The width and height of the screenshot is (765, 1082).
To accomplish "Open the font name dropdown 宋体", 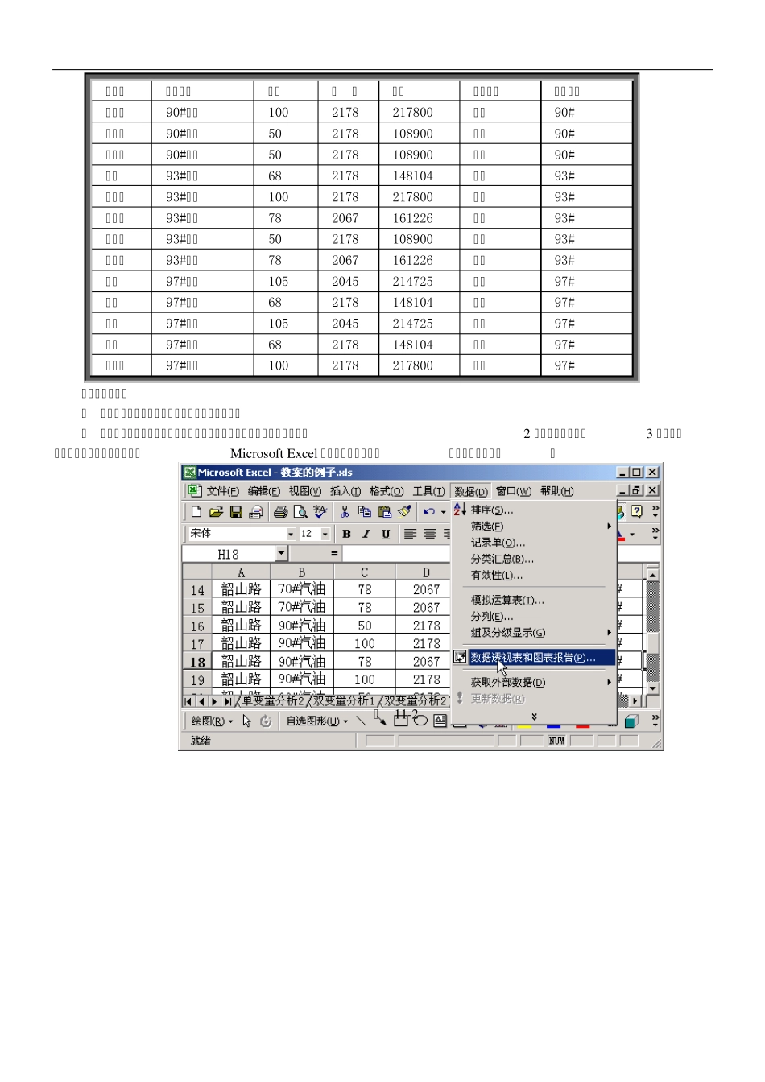I will coord(291,534).
